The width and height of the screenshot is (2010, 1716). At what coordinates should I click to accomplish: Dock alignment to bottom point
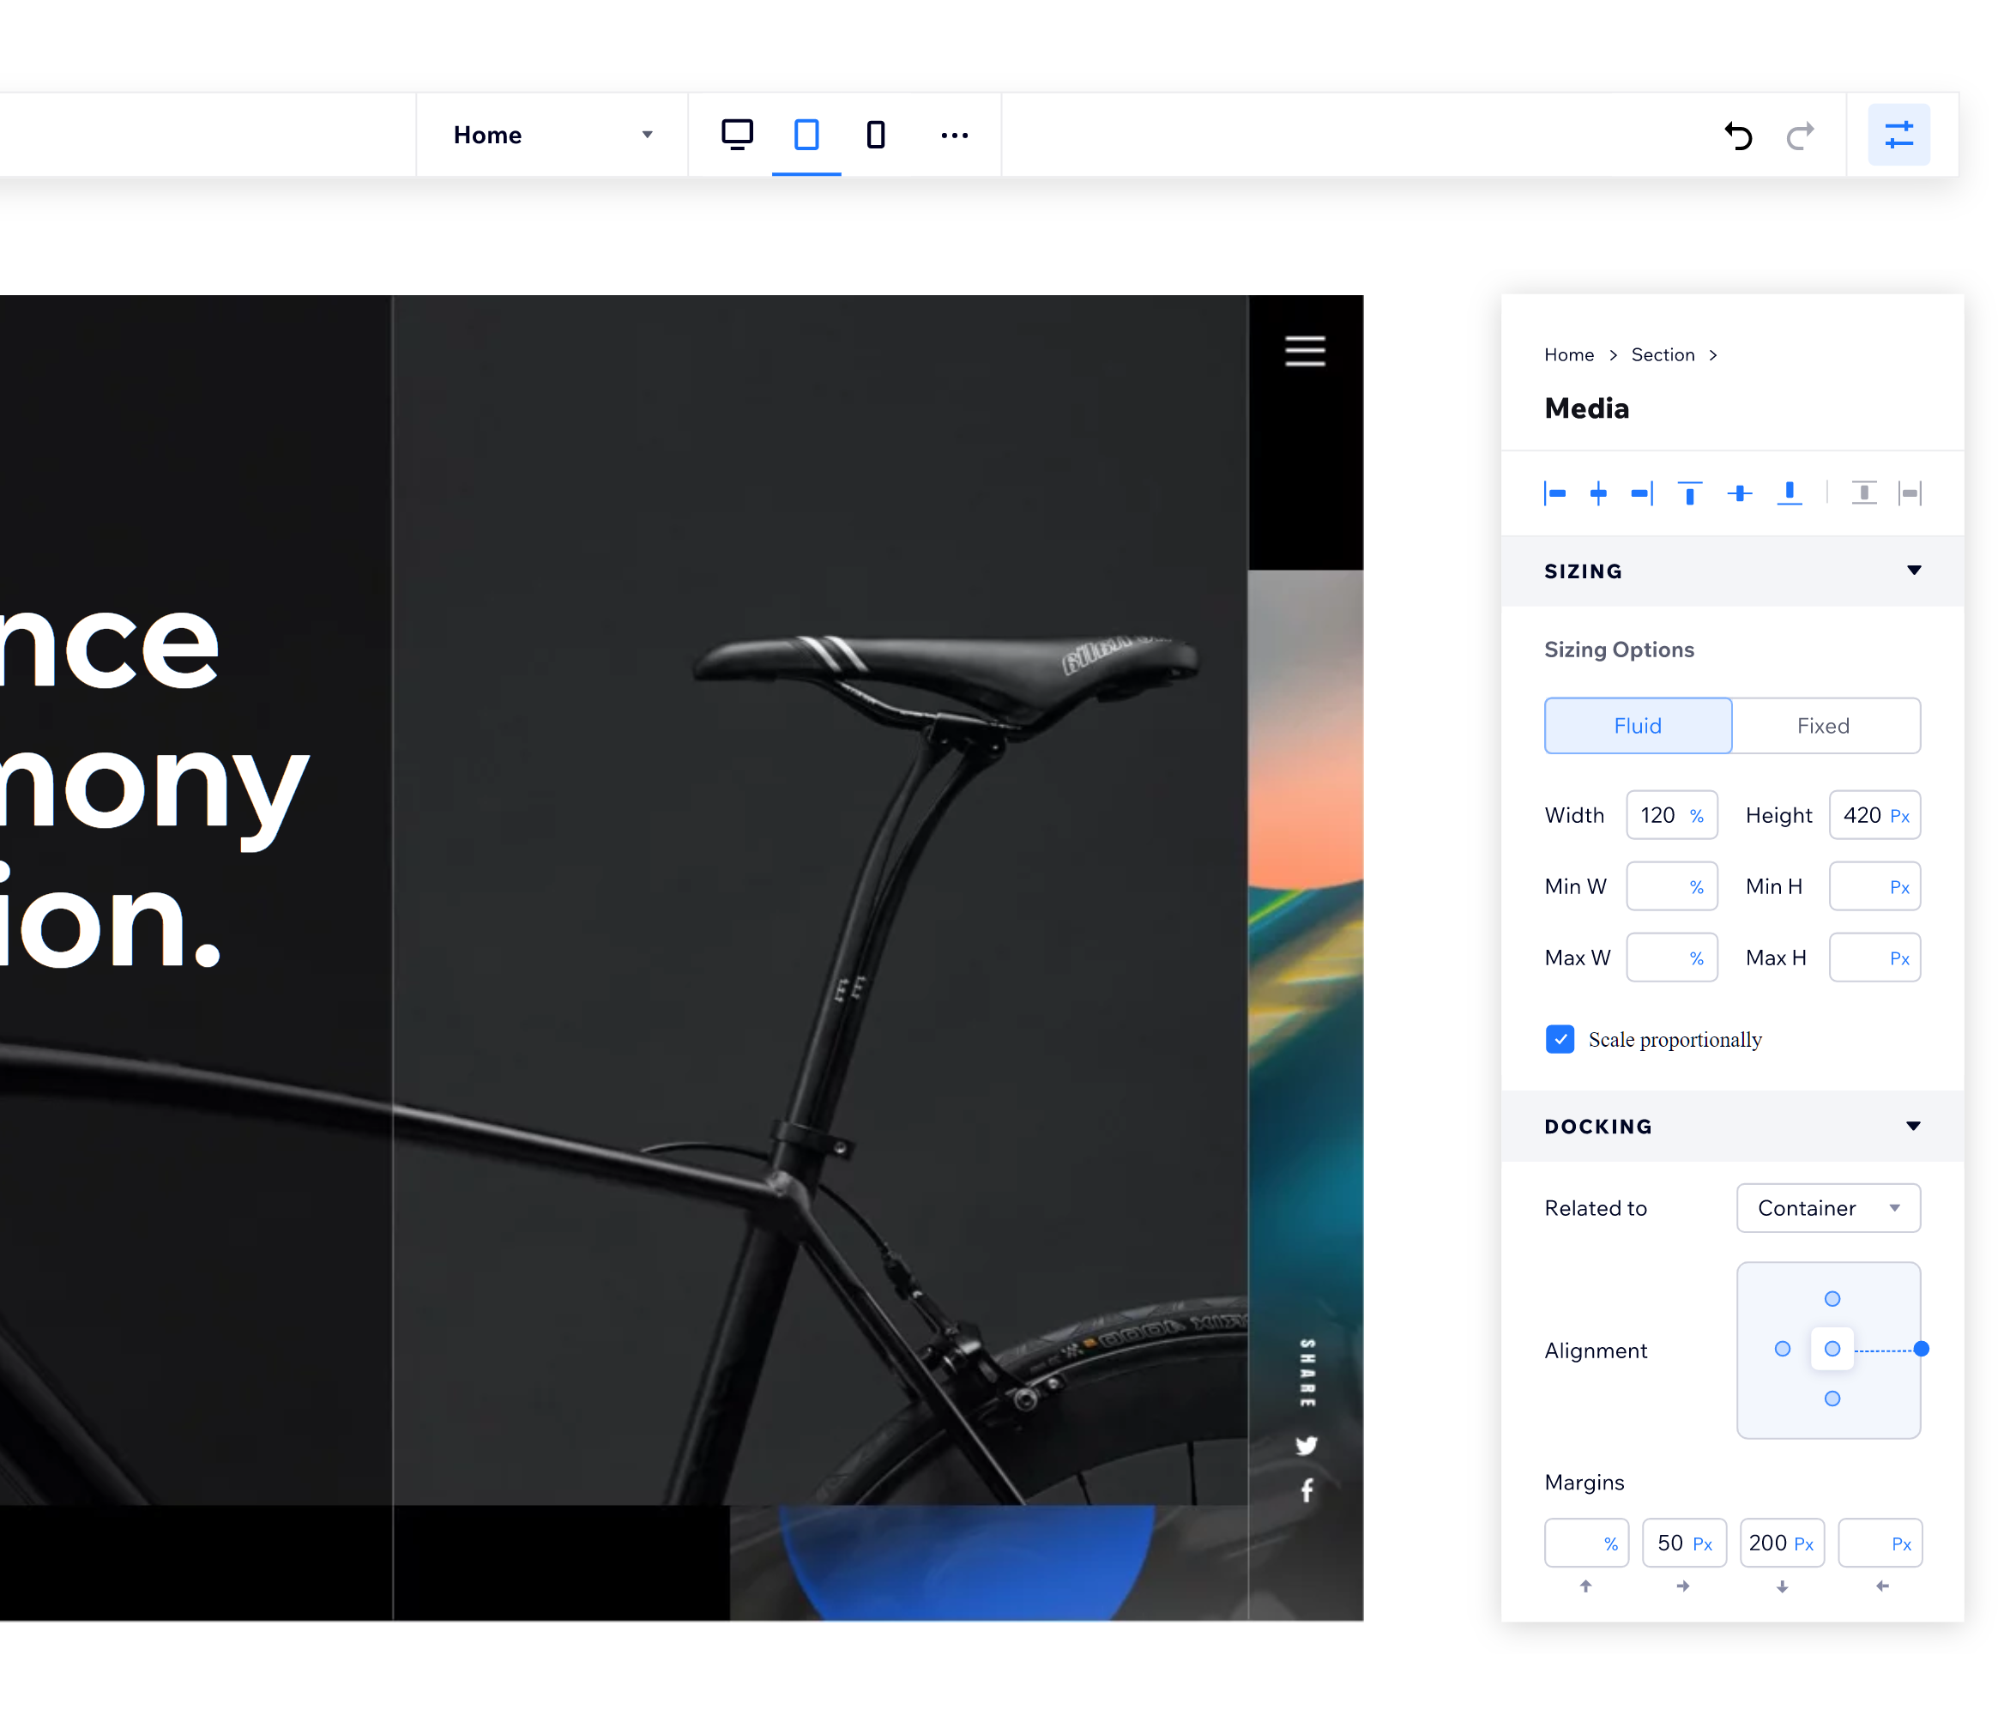[x=1832, y=1399]
